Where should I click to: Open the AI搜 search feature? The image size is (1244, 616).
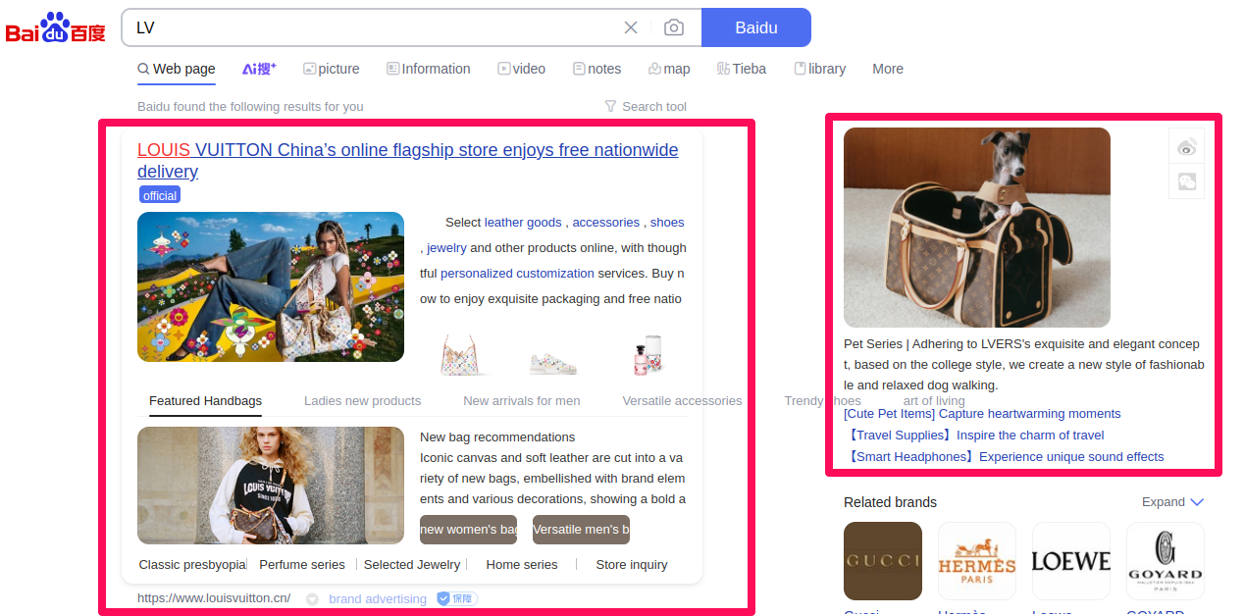tap(258, 69)
